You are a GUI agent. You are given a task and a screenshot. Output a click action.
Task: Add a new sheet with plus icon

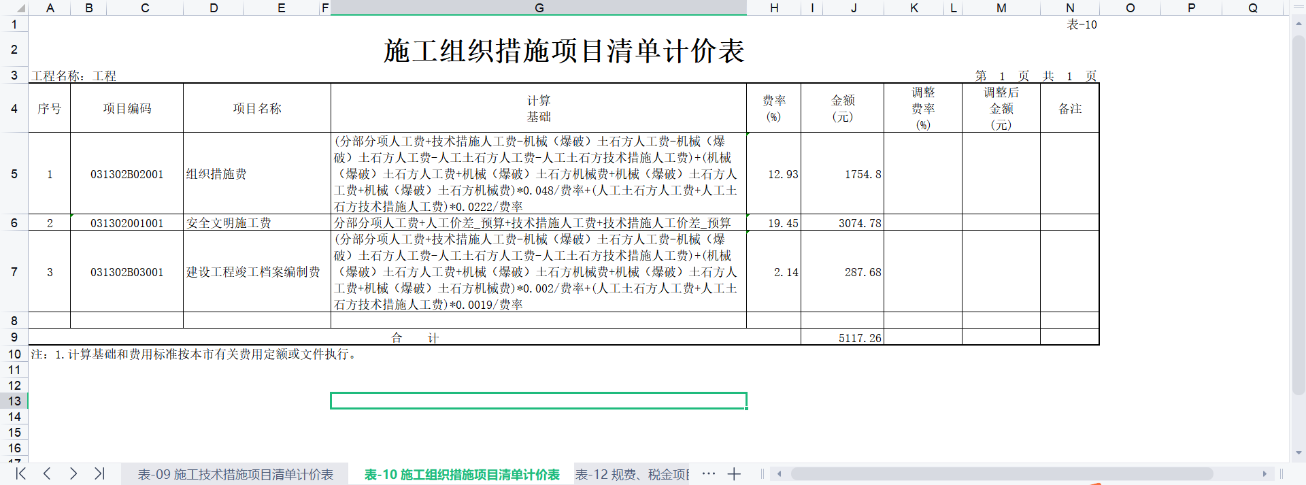point(734,474)
